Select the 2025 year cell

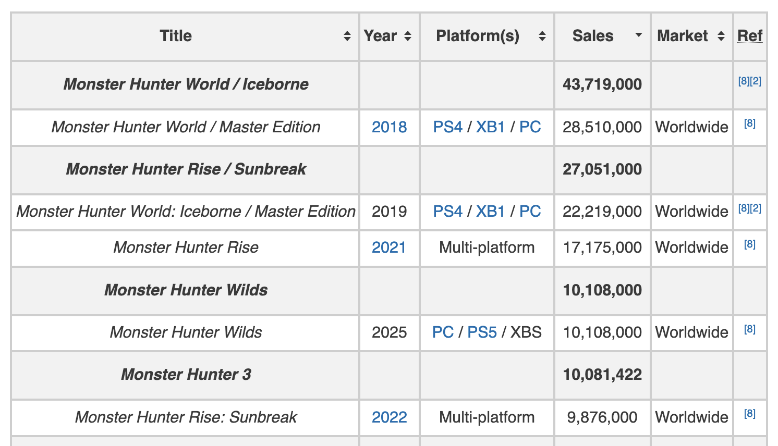(389, 332)
